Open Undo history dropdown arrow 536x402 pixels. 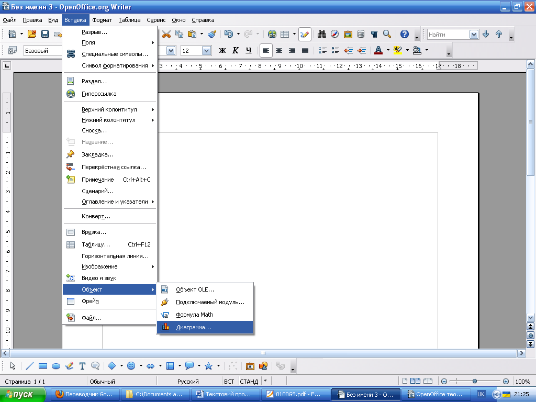238,34
